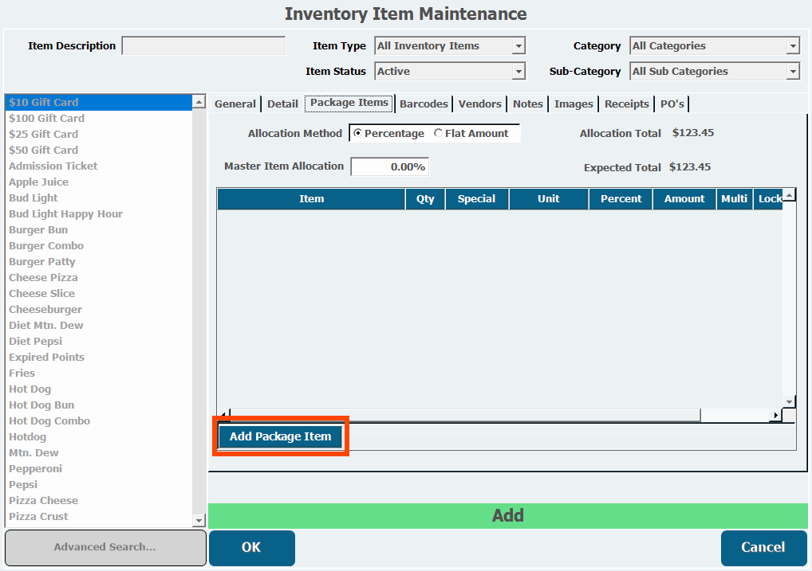Viewport: 812px width, 571px height.
Task: Click the Add Package Item button
Action: tap(280, 436)
